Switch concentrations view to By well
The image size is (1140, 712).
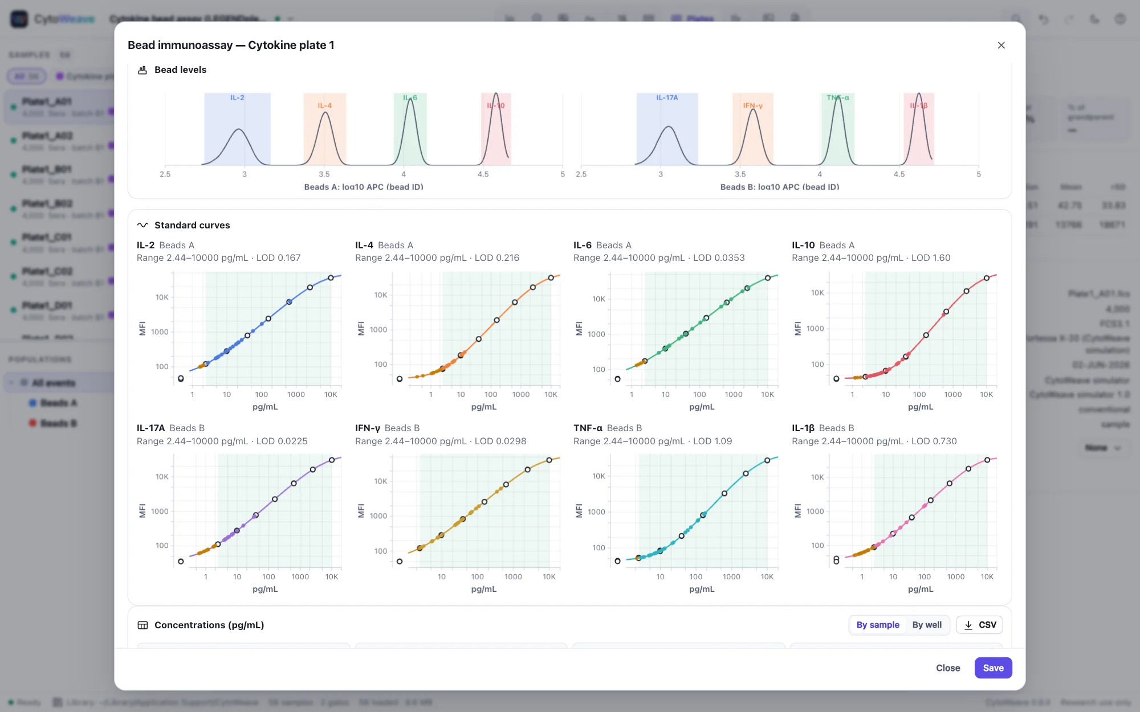pos(927,625)
